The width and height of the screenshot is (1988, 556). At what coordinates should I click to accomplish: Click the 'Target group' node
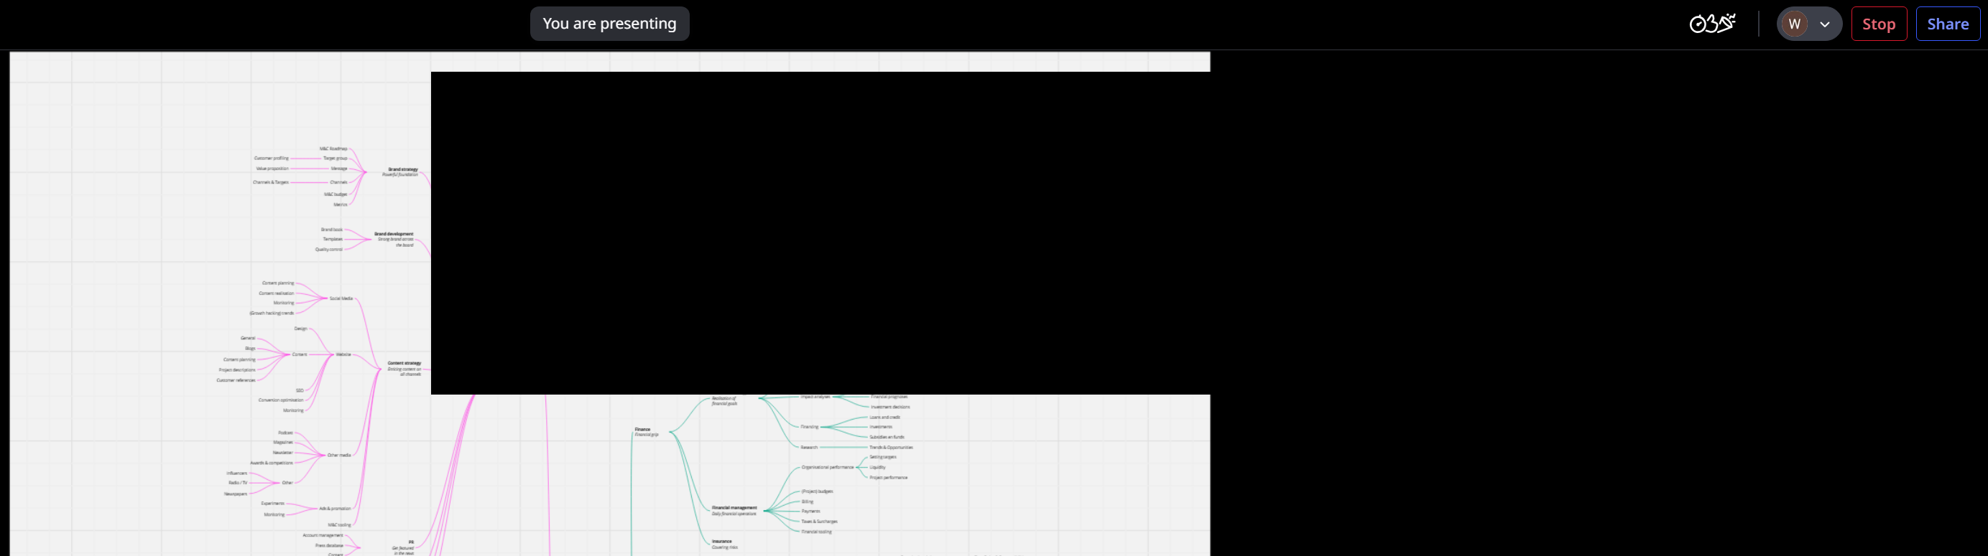point(335,158)
